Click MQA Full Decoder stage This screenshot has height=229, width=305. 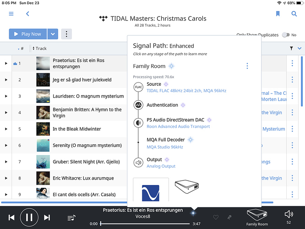pos(166,140)
